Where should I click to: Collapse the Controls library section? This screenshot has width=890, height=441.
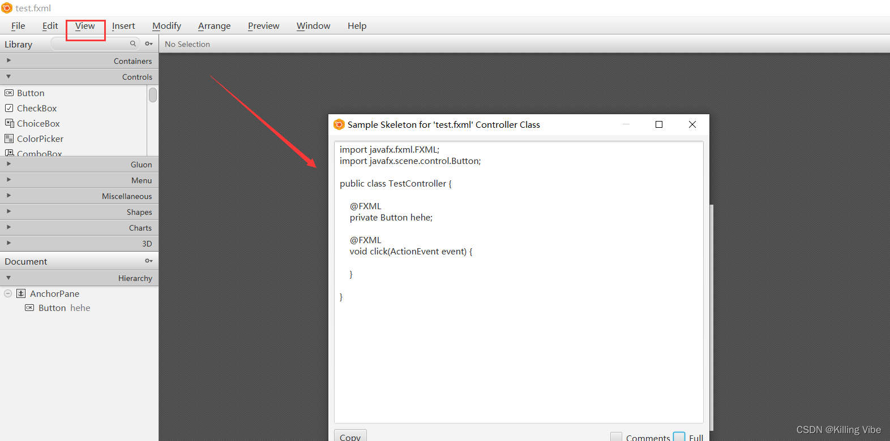coord(8,76)
